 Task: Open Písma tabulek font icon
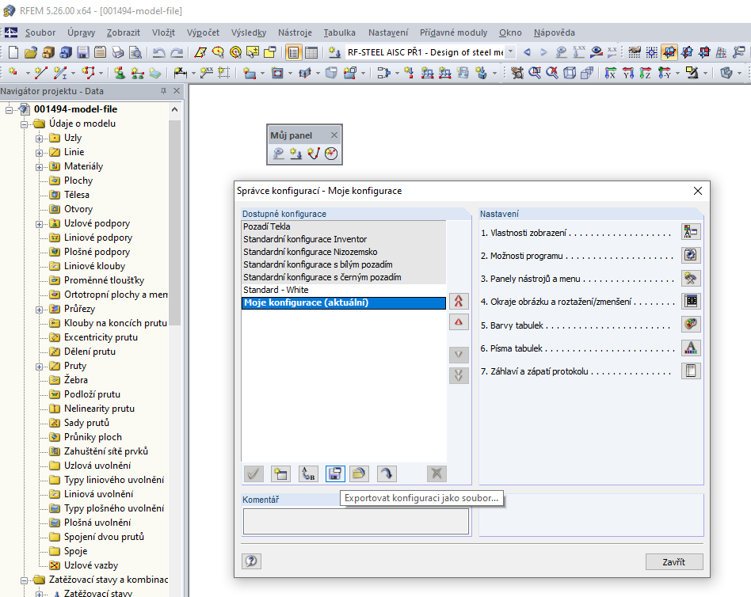691,348
